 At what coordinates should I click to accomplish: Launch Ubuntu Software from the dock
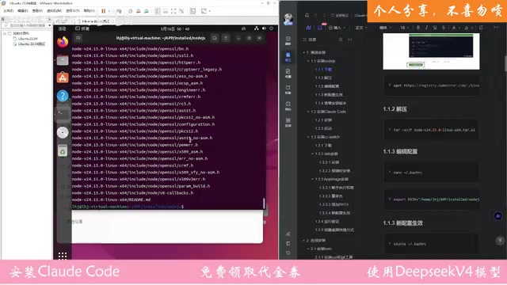(x=63, y=78)
